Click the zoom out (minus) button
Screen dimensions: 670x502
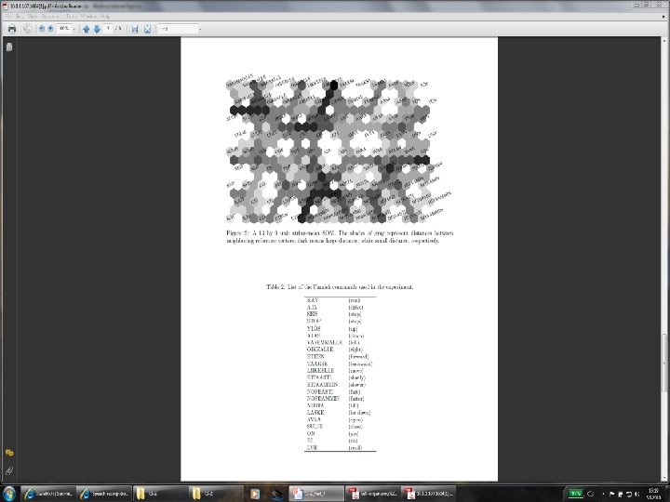[x=42, y=29]
